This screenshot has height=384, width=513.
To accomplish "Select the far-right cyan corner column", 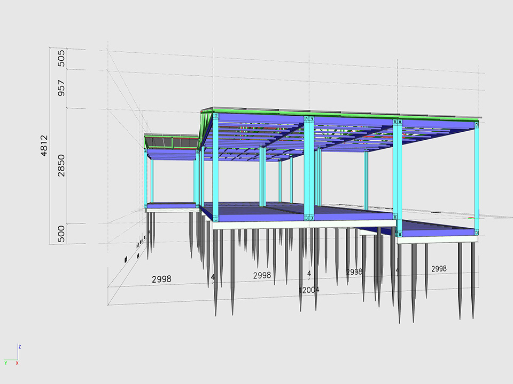I will [x=476, y=175].
